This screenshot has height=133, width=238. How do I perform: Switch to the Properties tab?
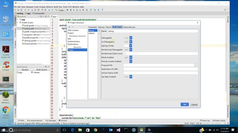[93, 27]
